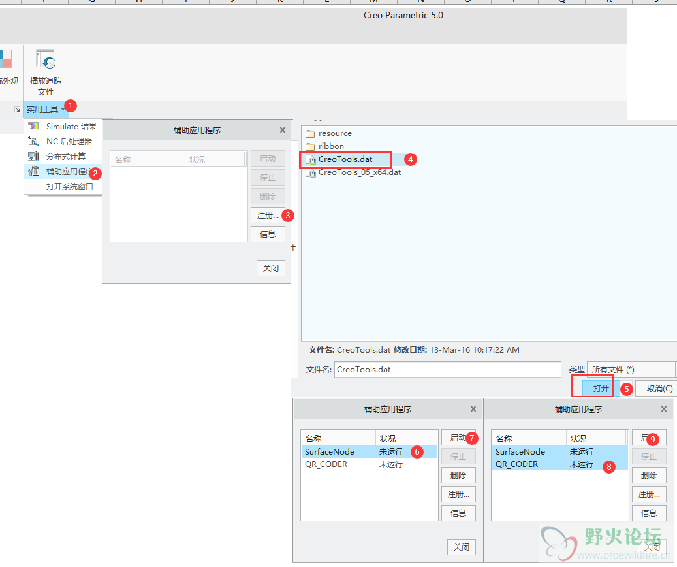677x567 pixels.
Task: Select 分布式计算 menu item
Action: pos(63,156)
